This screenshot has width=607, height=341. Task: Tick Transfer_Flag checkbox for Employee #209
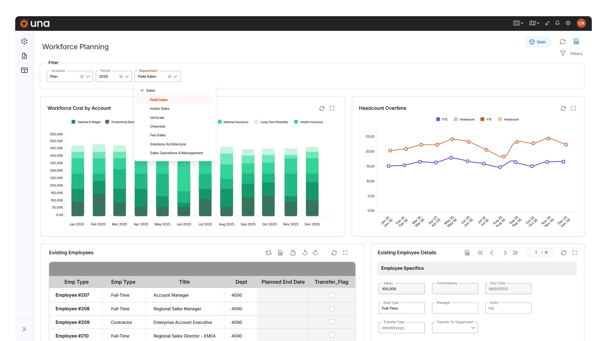[332, 322]
